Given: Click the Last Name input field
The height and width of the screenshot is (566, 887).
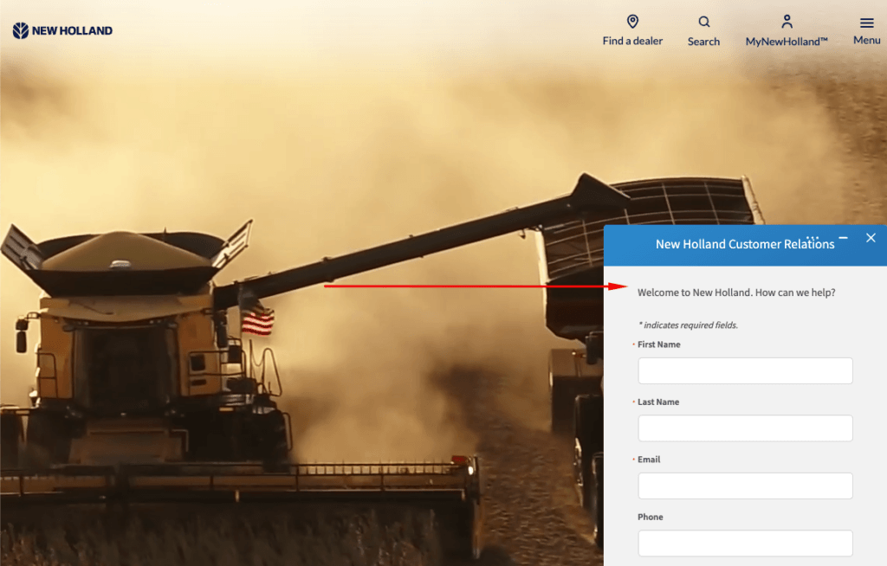Looking at the screenshot, I should point(745,428).
